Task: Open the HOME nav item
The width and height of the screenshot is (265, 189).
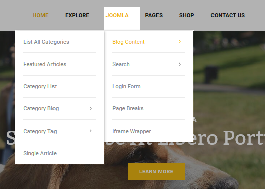Action: (40, 15)
